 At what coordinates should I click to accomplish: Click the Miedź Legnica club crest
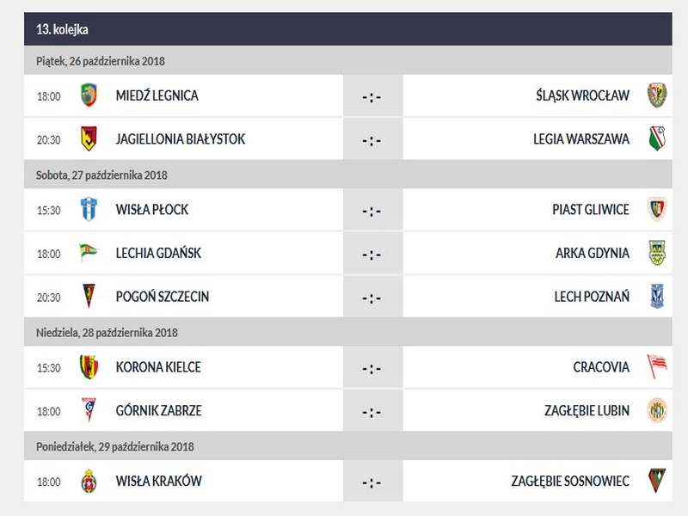tap(89, 95)
